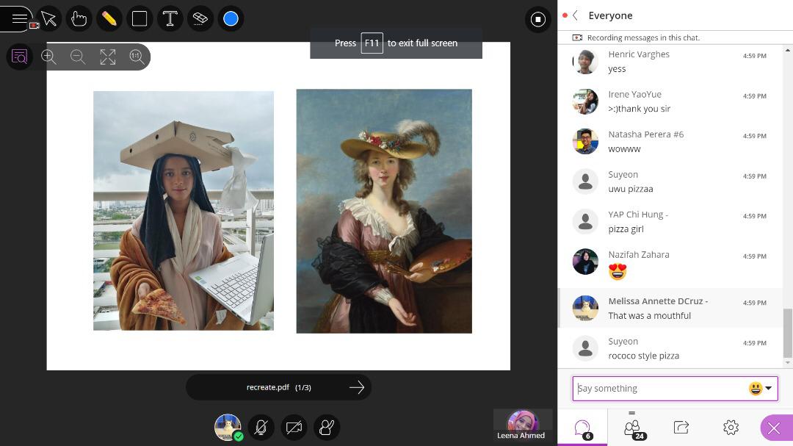Open the Share Content tab
Screen dimensions: 793x446
(681, 428)
